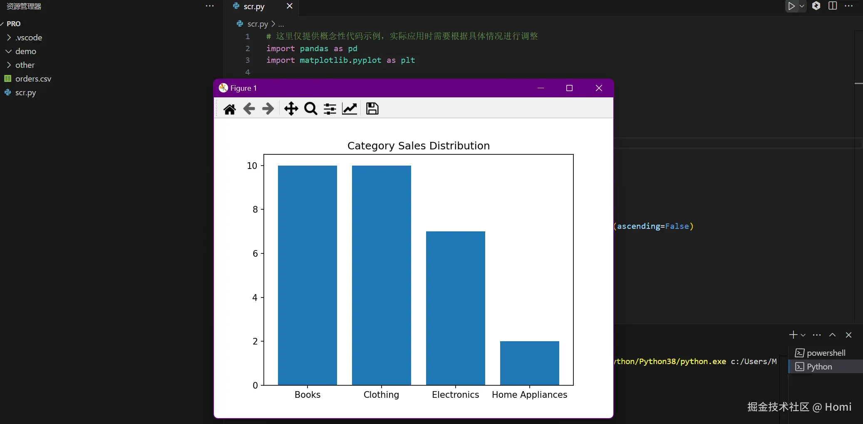The image size is (863, 424).
Task: Go back to the previous view in Figure 1
Action: 249,109
